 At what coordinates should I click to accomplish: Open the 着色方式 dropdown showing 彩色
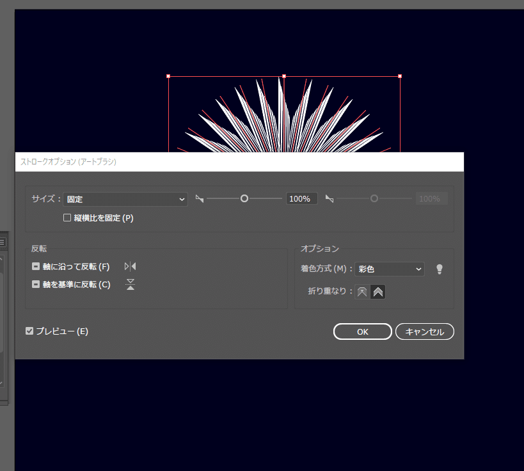coord(390,269)
